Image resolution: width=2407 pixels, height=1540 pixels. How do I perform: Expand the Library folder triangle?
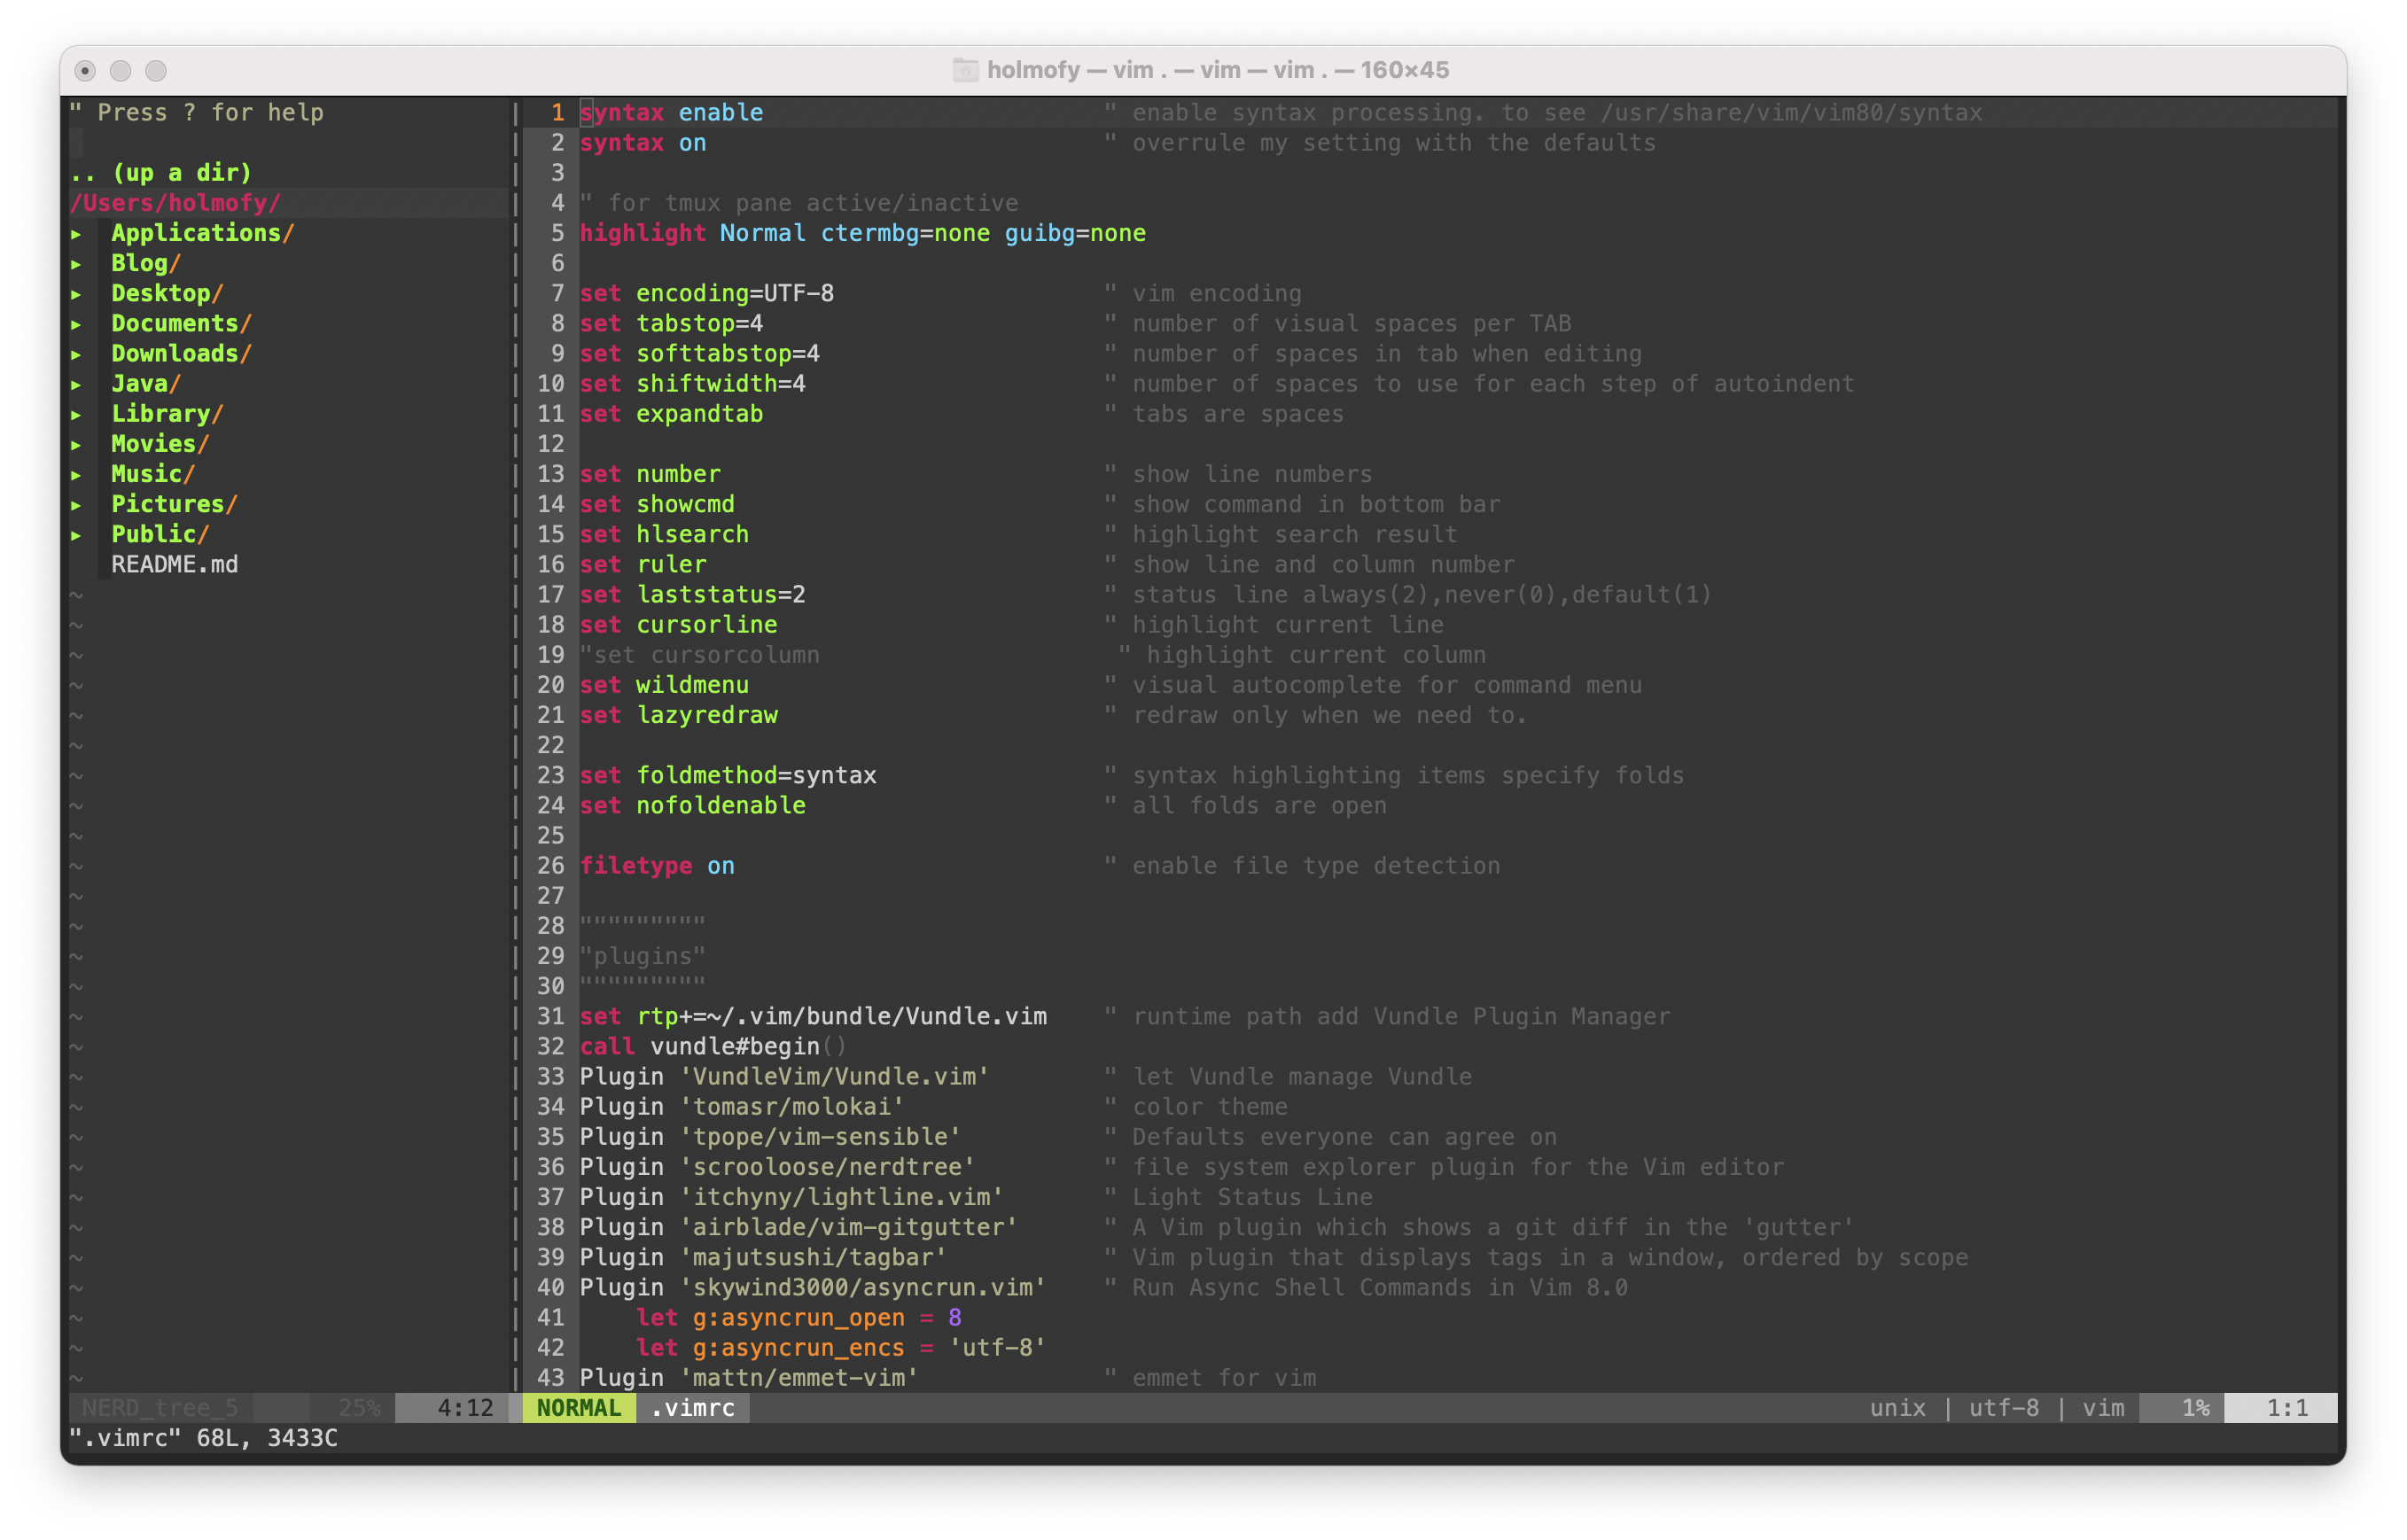[x=76, y=414]
